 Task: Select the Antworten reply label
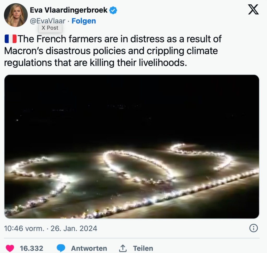tap(89, 248)
